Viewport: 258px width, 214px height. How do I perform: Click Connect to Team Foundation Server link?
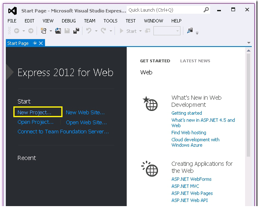pos(63,131)
